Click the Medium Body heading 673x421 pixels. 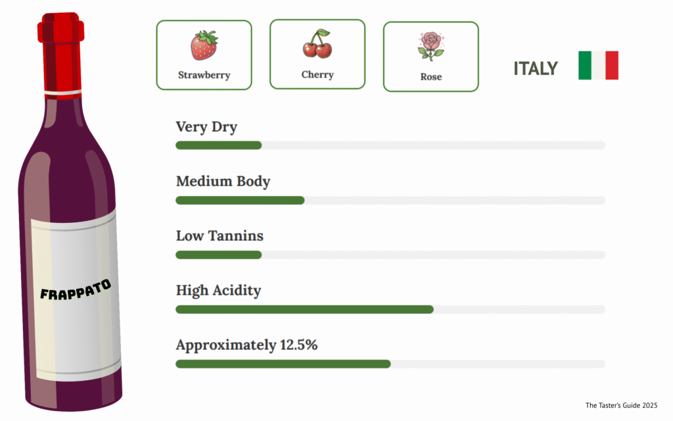pos(223,182)
